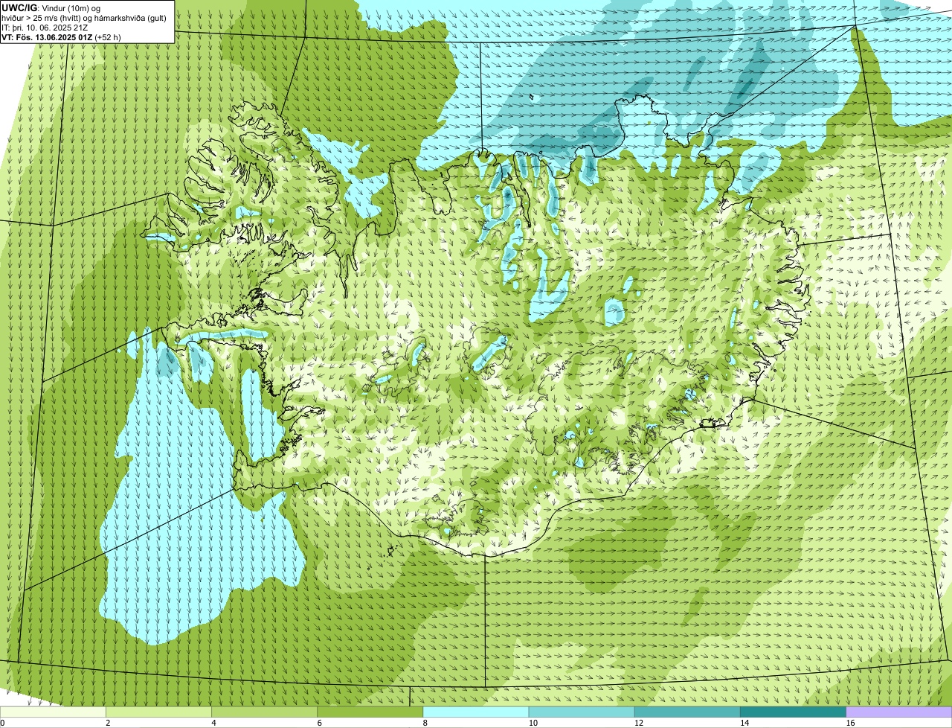Select the 6–8 m/s green legend swatch

click(370, 712)
